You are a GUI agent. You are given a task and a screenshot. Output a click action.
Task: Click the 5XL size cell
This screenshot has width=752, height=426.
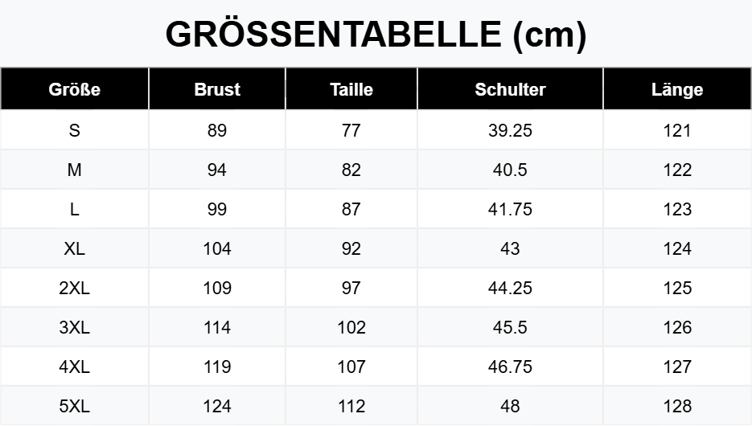tap(74, 406)
